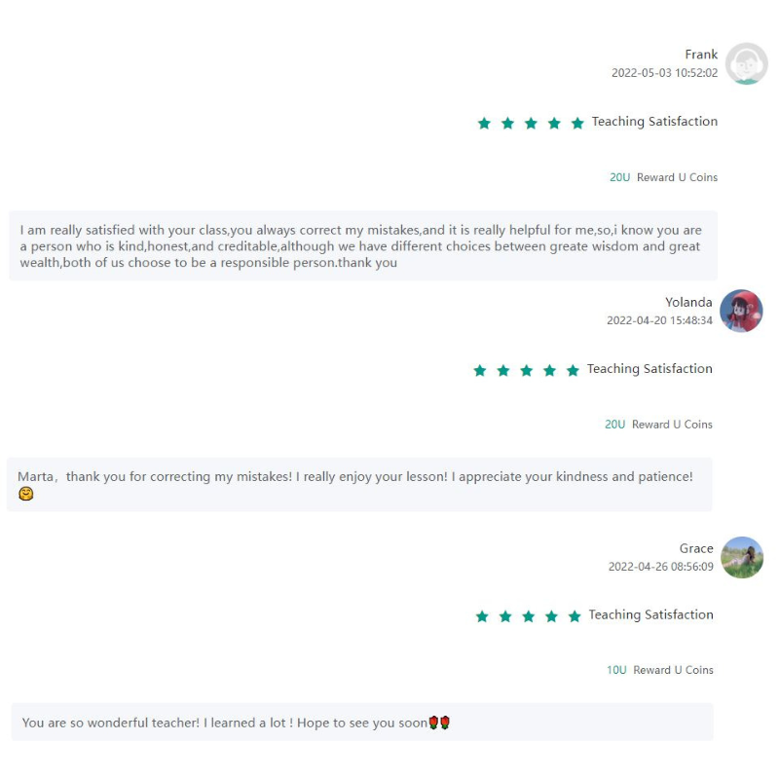Open Grace's profile avatar

(x=741, y=558)
